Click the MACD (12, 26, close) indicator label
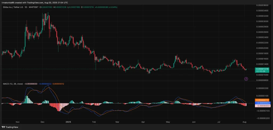 13,84
